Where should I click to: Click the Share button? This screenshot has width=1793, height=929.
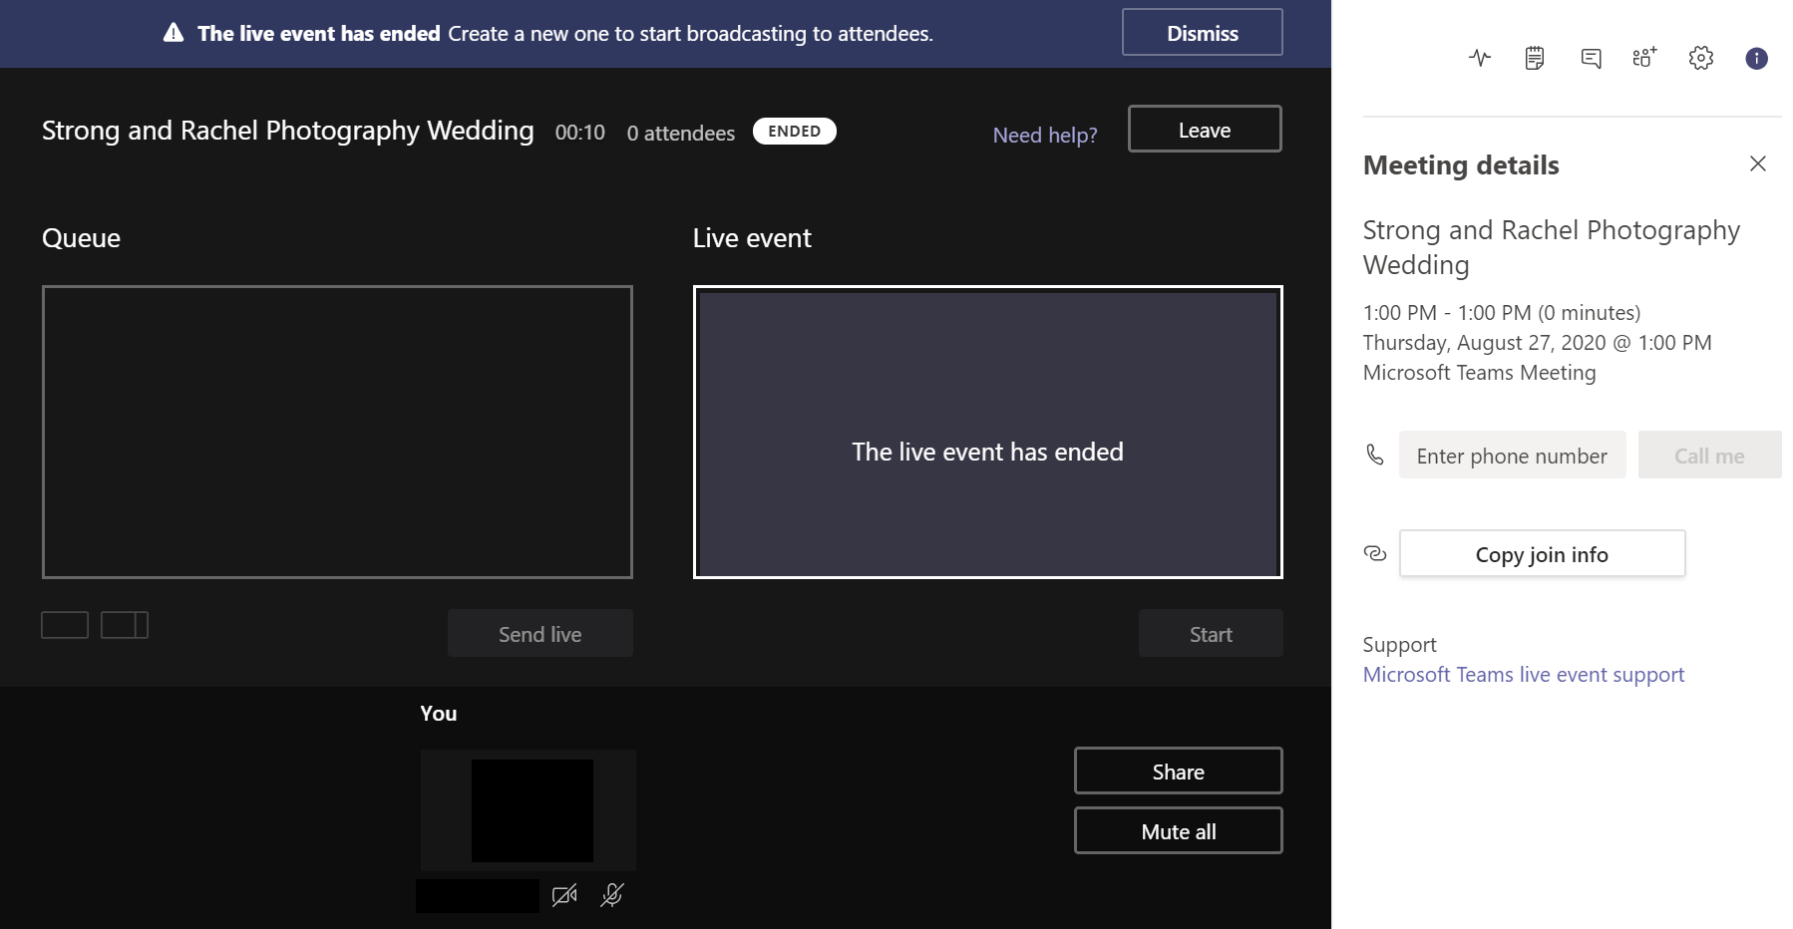pos(1179,772)
